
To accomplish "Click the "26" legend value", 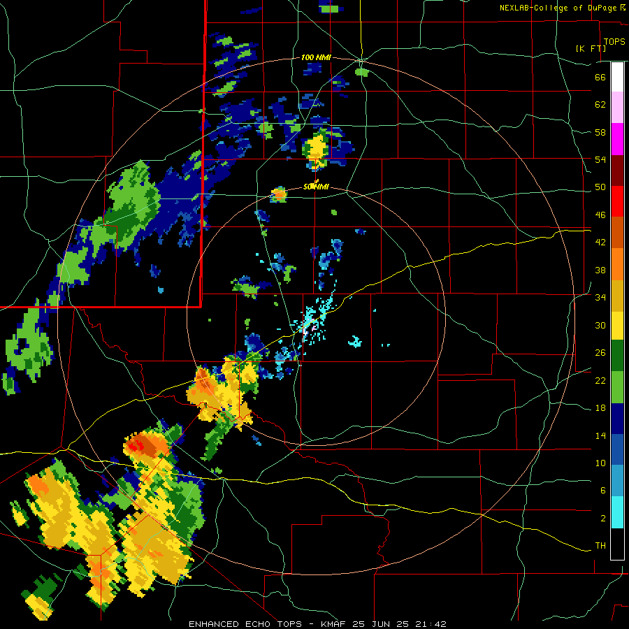I will [x=600, y=353].
